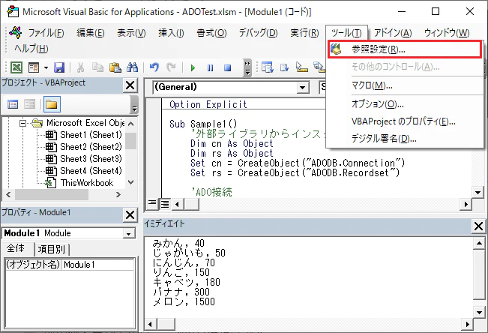Screen dimensions: 488x333
Task: Open the ヘルプ(H) menu
Action: [x=31, y=49]
